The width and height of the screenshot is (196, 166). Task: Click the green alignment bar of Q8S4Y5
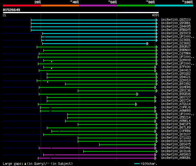[127, 145]
